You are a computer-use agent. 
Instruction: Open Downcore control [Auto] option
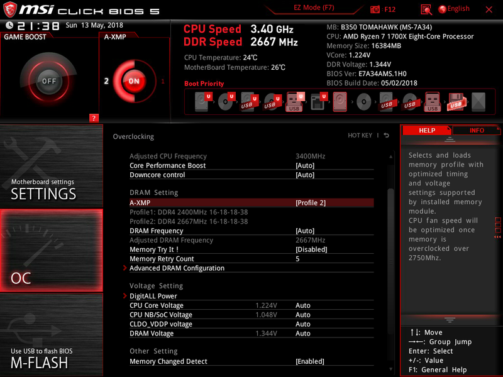click(305, 175)
